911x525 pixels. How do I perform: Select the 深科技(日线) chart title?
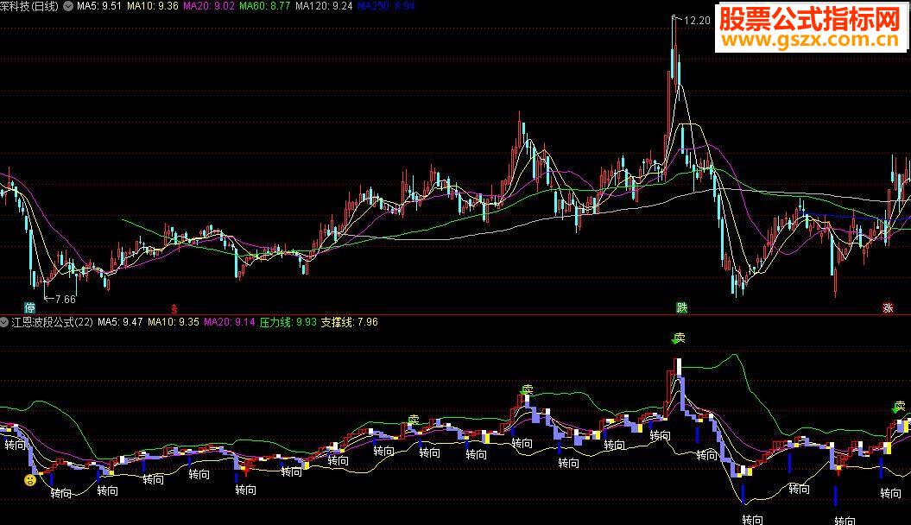(30, 6)
